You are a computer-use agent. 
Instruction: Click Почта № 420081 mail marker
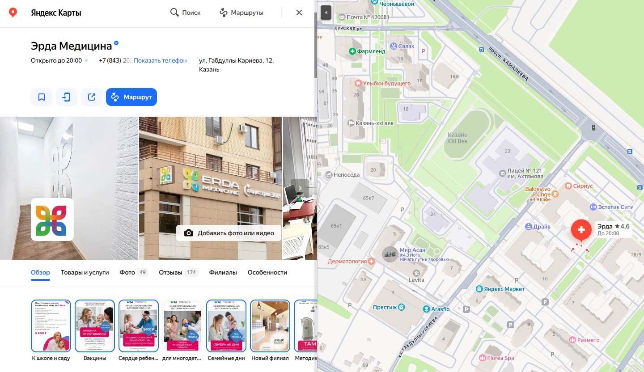342,17
